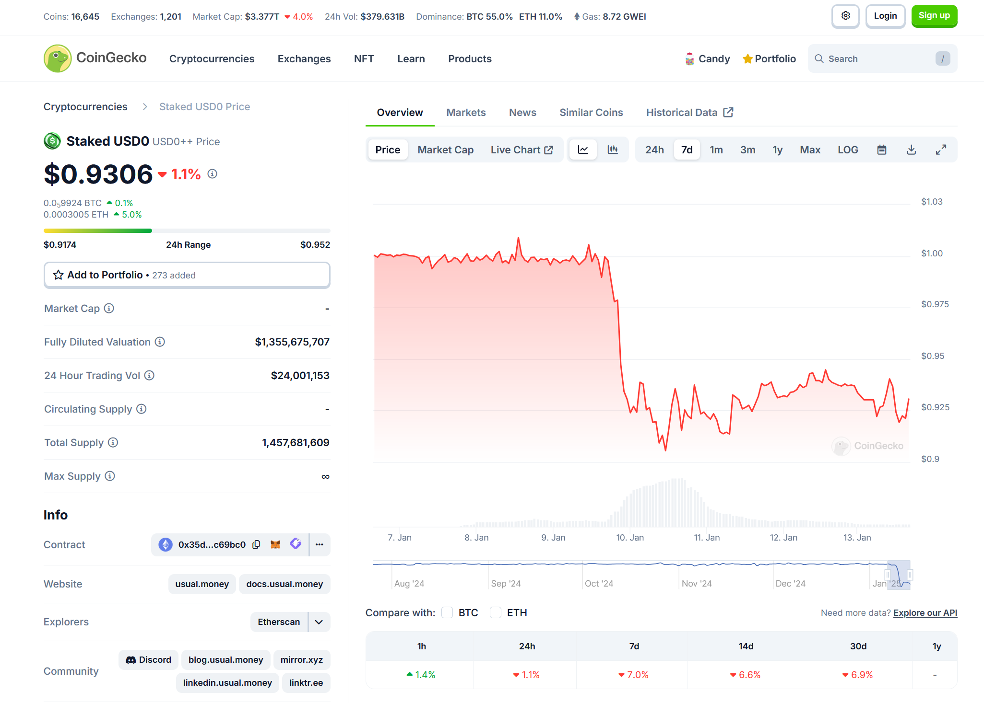Open the chart date range calendar
984x703 pixels.
tap(882, 150)
